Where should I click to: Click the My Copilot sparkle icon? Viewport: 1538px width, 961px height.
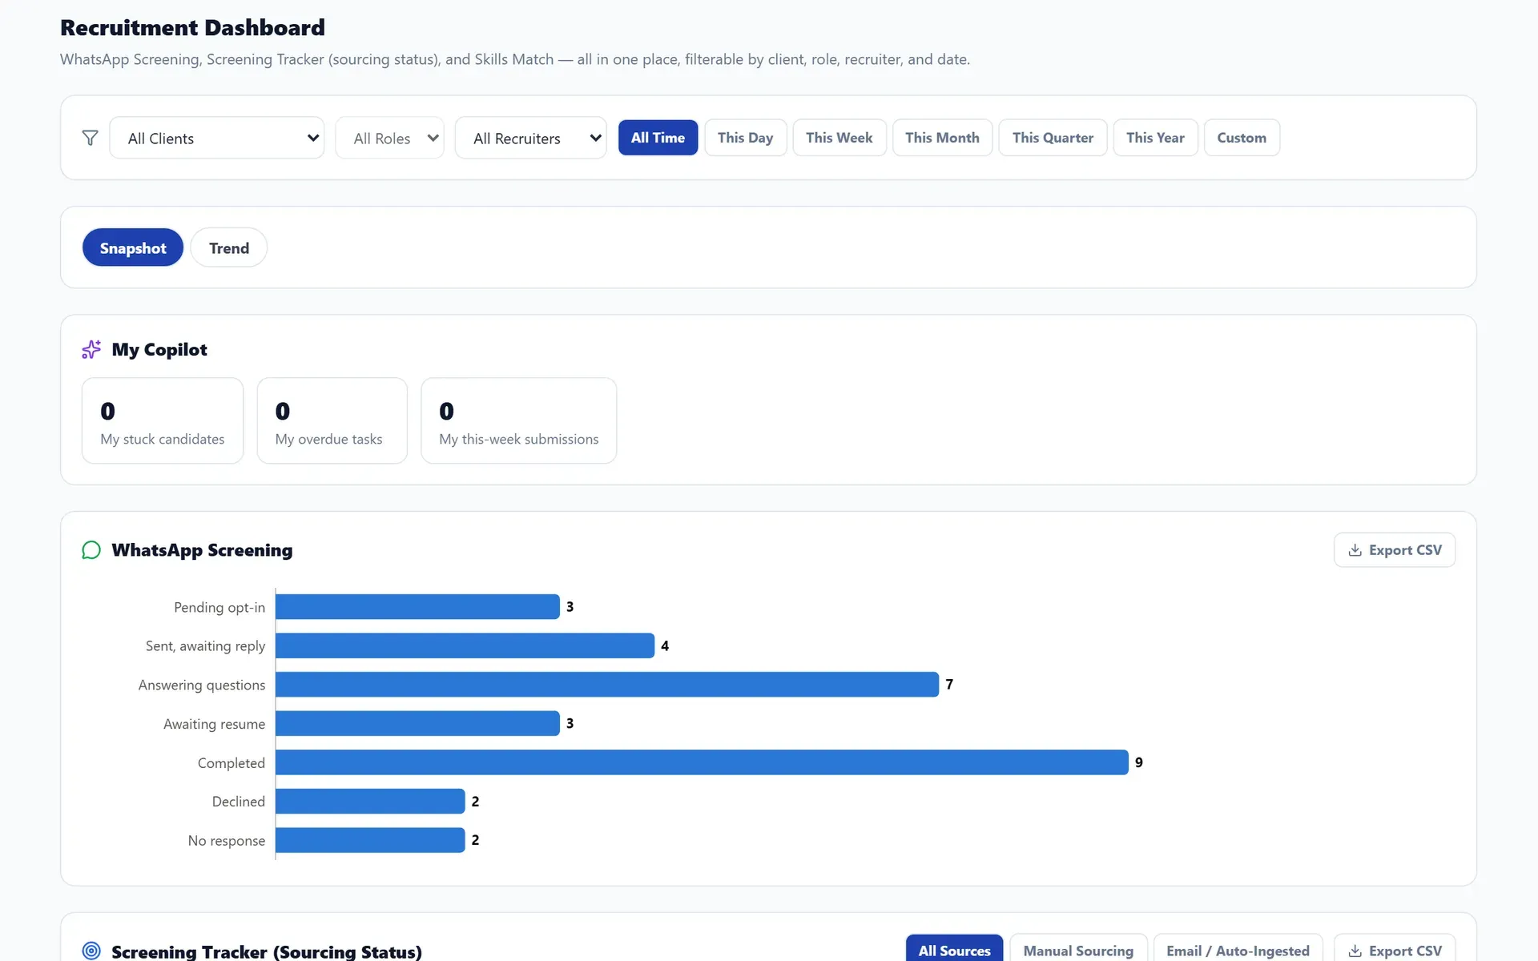(91, 349)
